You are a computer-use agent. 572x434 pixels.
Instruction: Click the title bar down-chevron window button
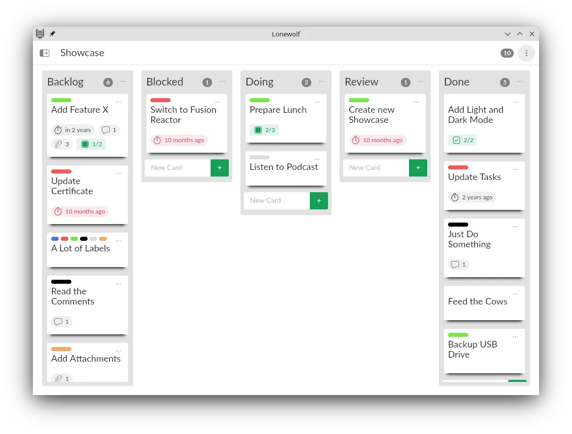[507, 34]
